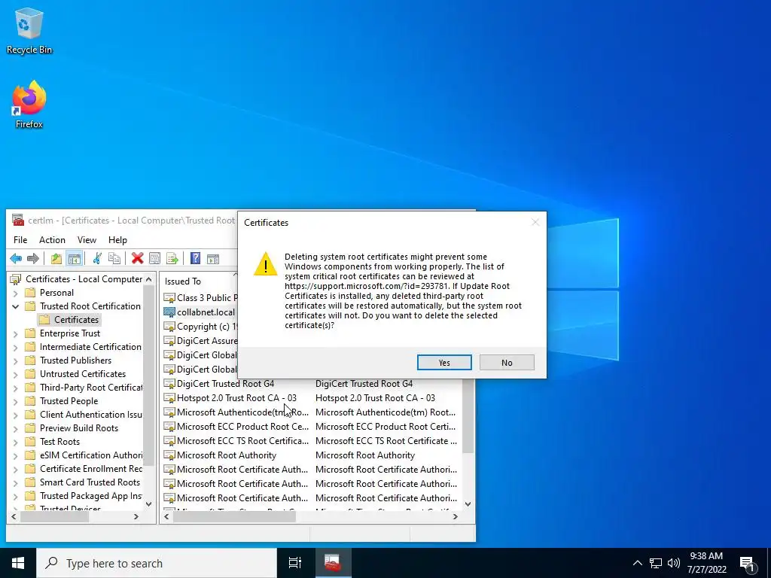Select the DigiCert Trusted Root G4 Issued To entry
The height and width of the screenshot is (578, 771).
(226, 383)
